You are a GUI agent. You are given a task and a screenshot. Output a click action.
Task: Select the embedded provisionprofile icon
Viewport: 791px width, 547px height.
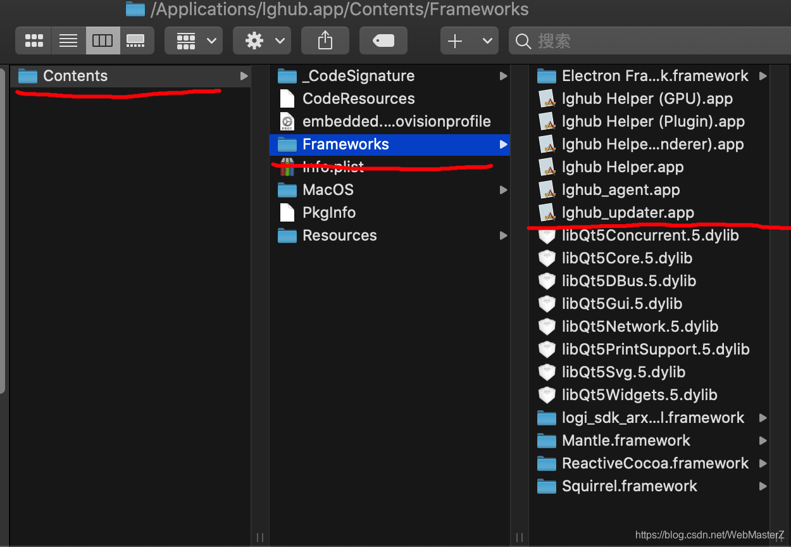287,122
